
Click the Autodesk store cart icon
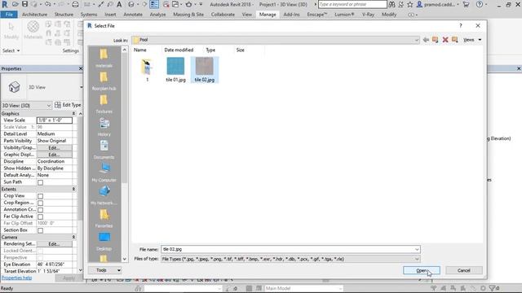point(466,4)
